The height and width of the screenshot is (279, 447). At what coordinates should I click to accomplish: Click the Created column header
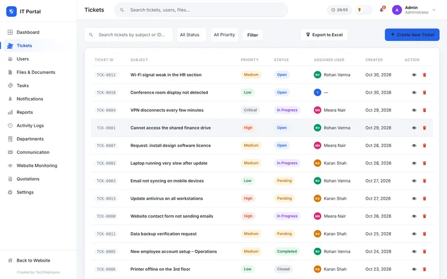(374, 60)
